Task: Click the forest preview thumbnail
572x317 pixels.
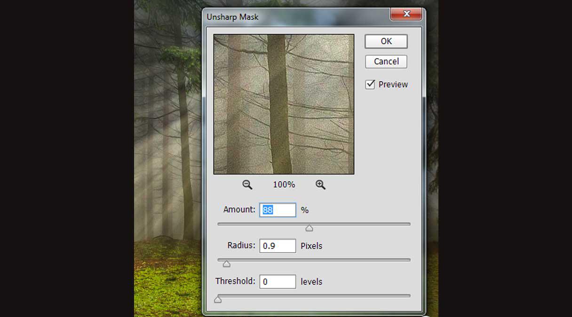Action: [x=284, y=104]
